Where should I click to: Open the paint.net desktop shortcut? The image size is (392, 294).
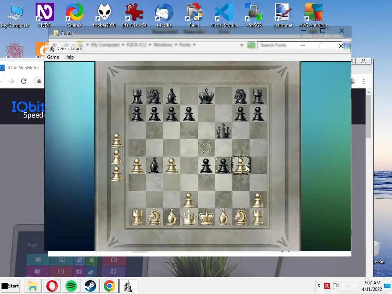(x=283, y=15)
